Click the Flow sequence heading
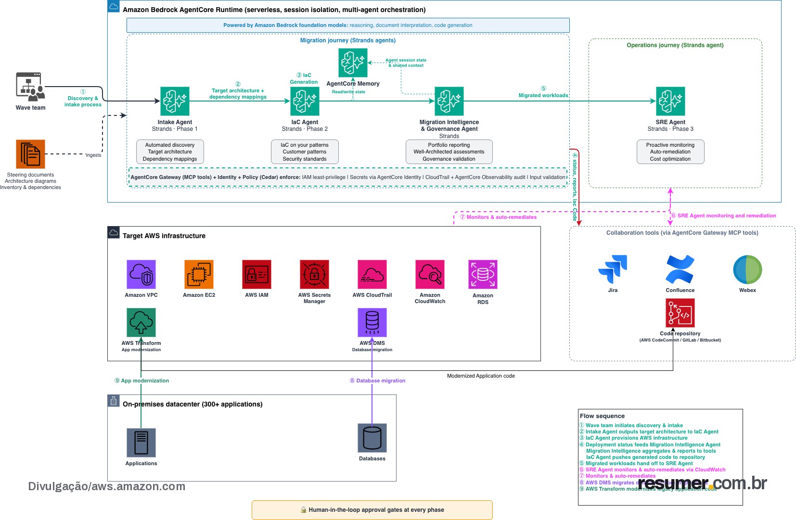Screen dimensions: 796x520 [602, 416]
